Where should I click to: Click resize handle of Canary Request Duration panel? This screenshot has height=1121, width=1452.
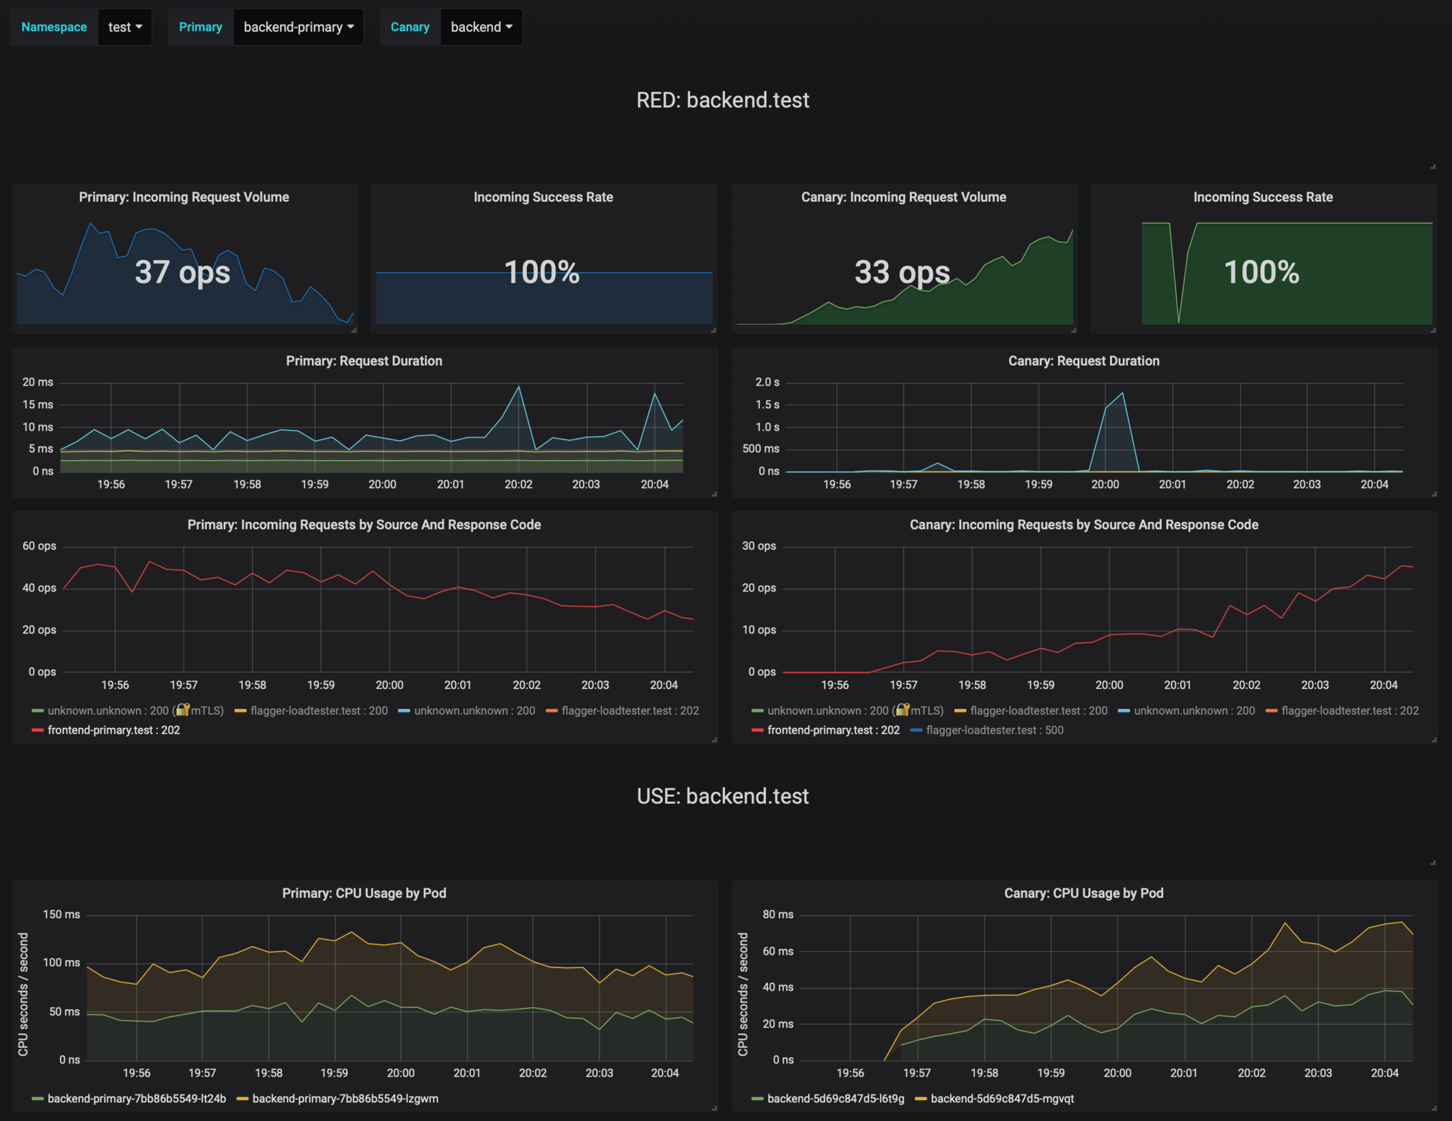1434,494
